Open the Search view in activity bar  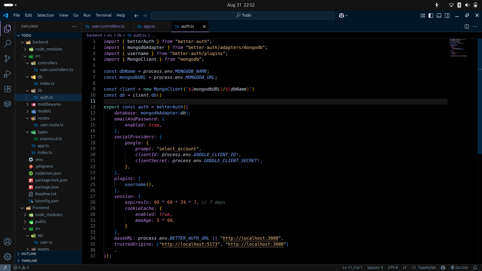8,44
